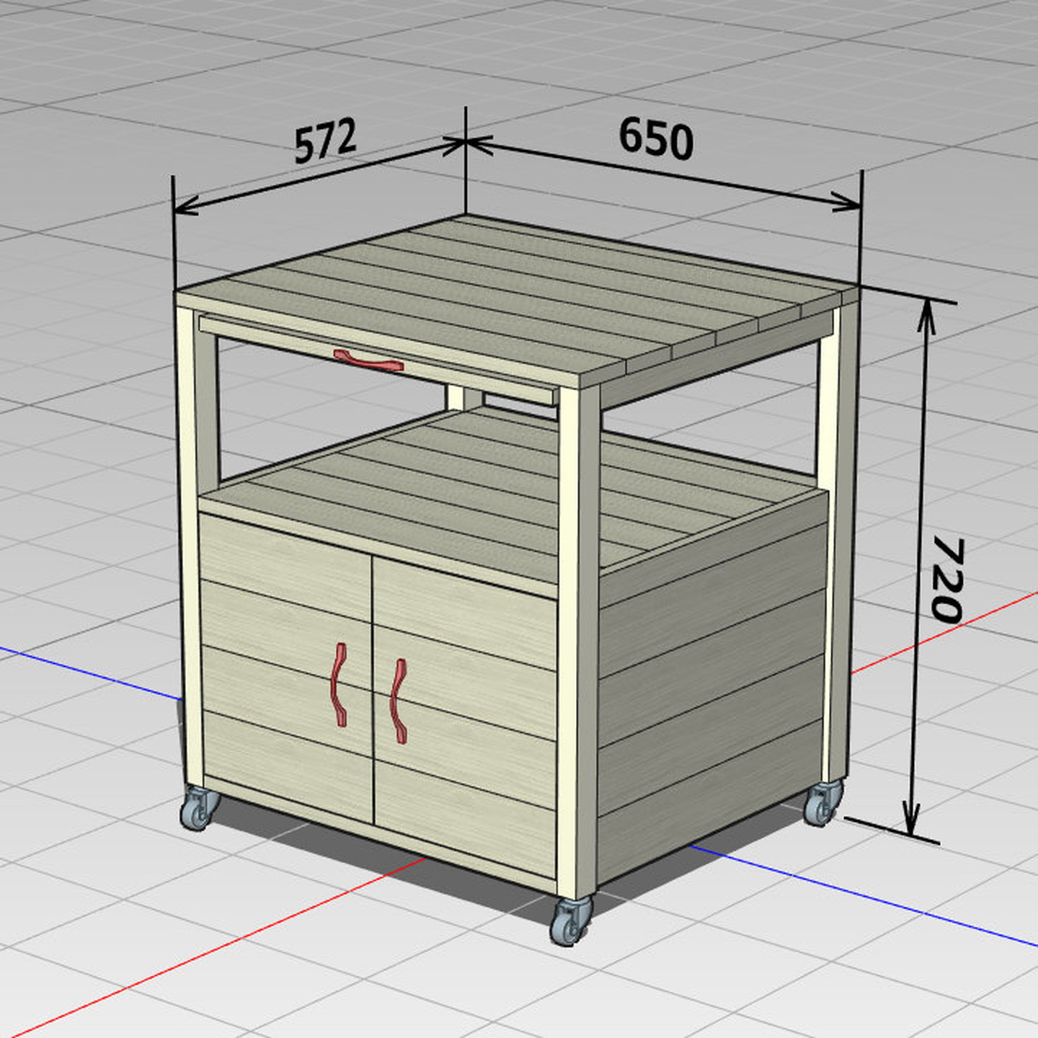Screen dimensions: 1038x1038
Task: Click the left cabinet door panel
Action: click(x=286, y=667)
